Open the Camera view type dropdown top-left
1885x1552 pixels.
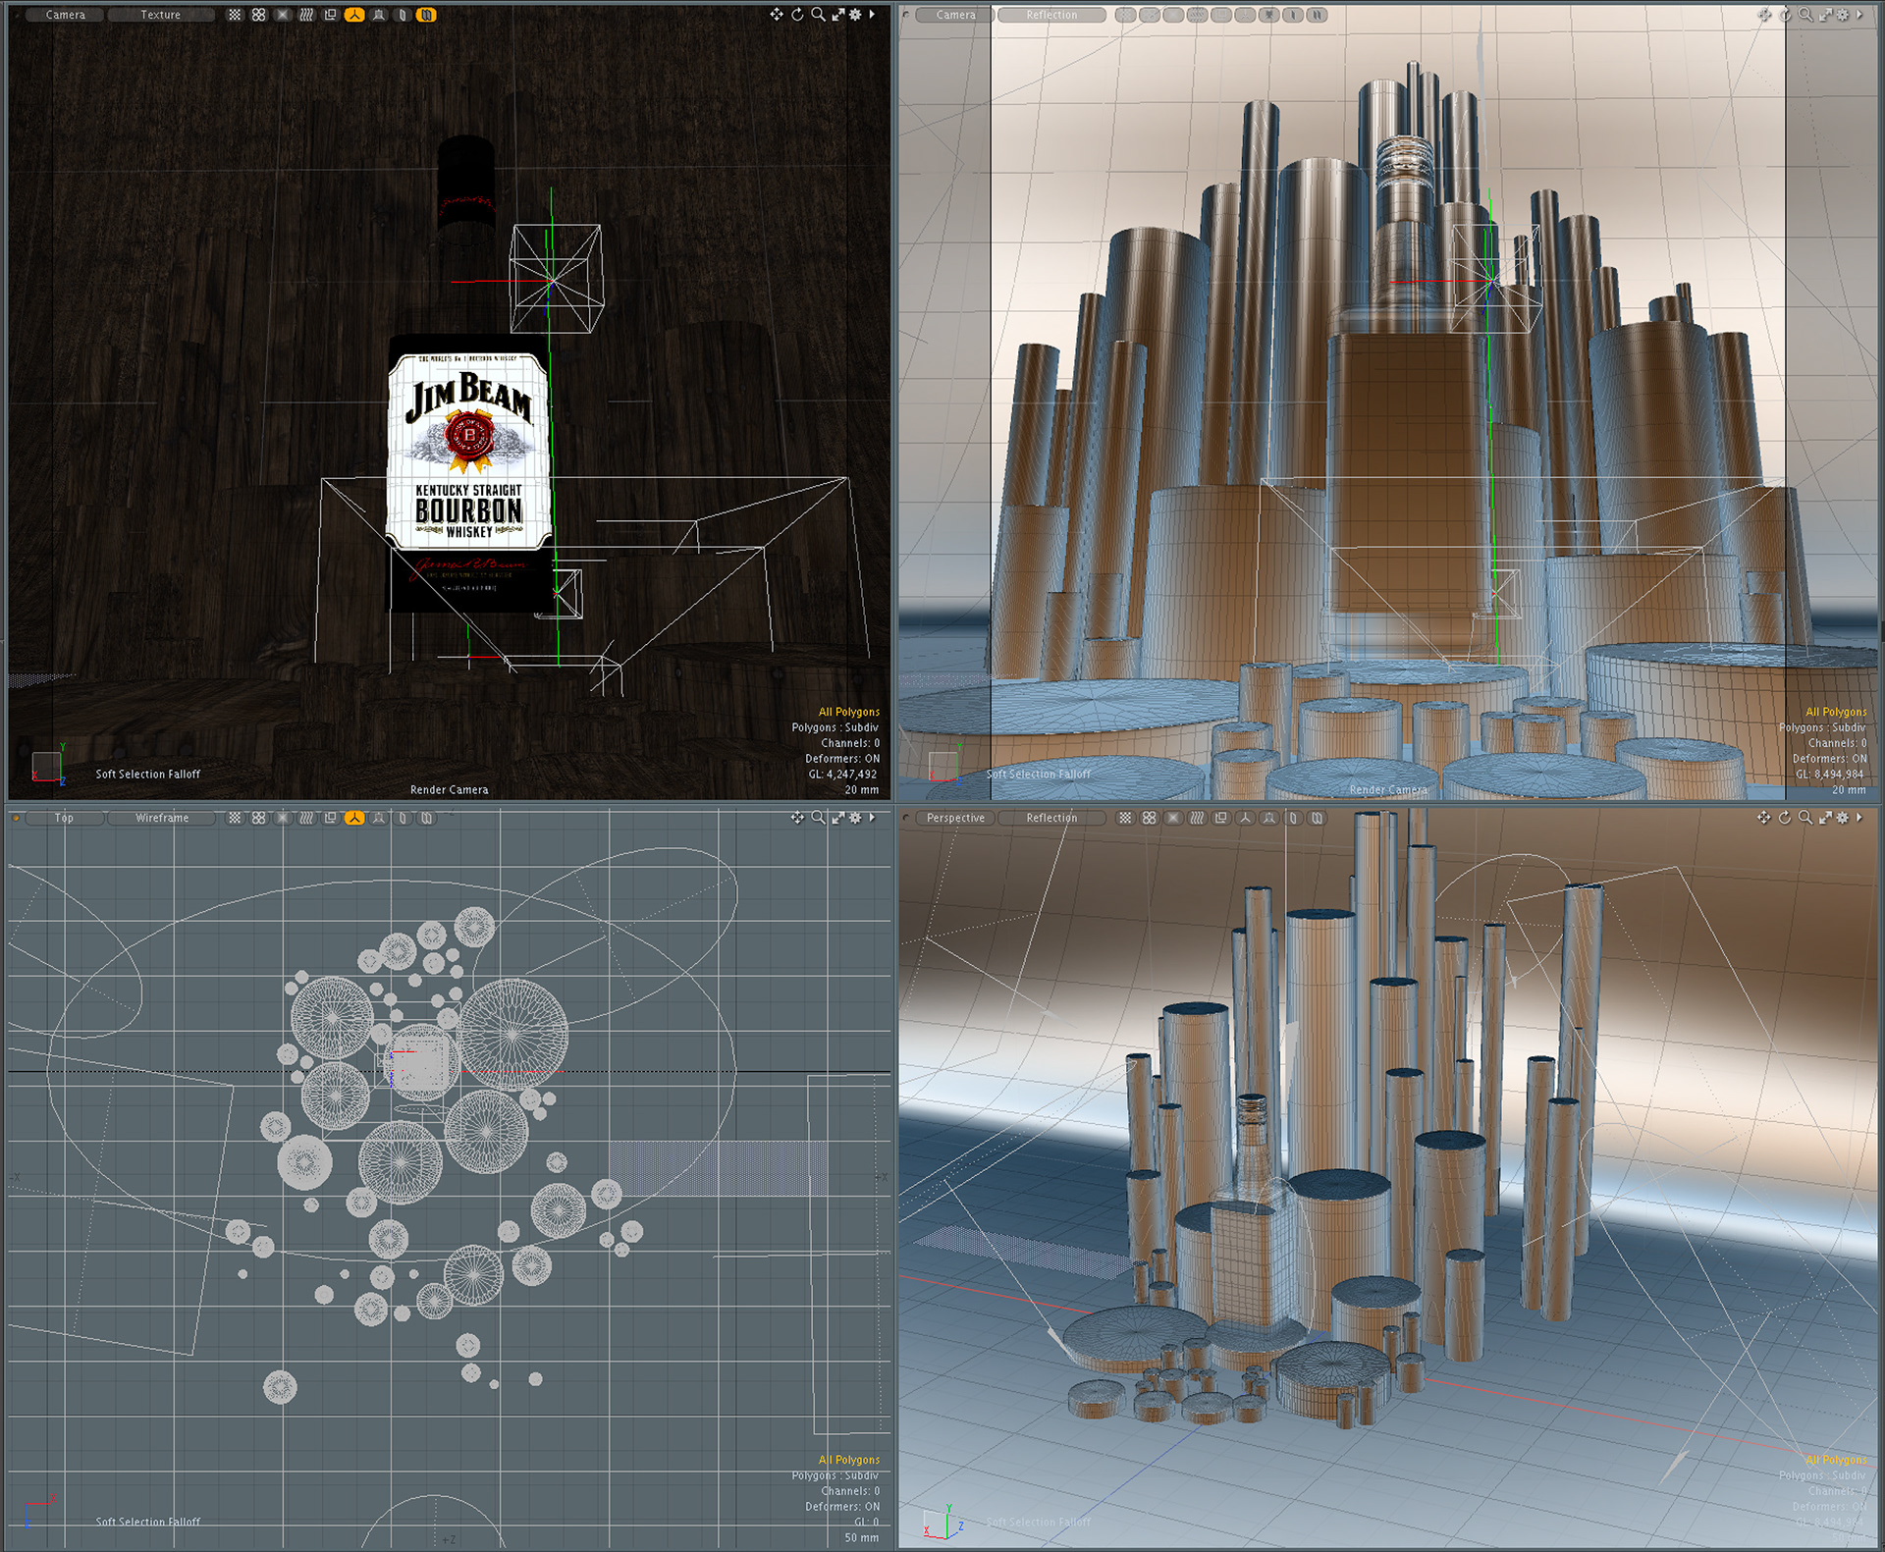point(65,15)
